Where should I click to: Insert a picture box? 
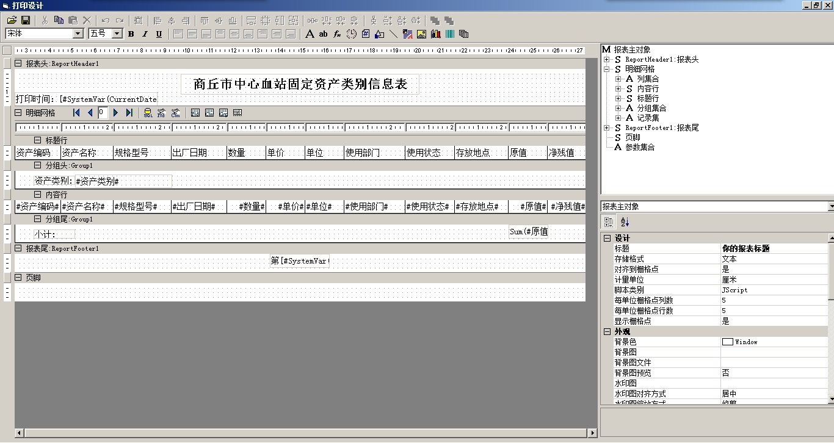pos(422,34)
